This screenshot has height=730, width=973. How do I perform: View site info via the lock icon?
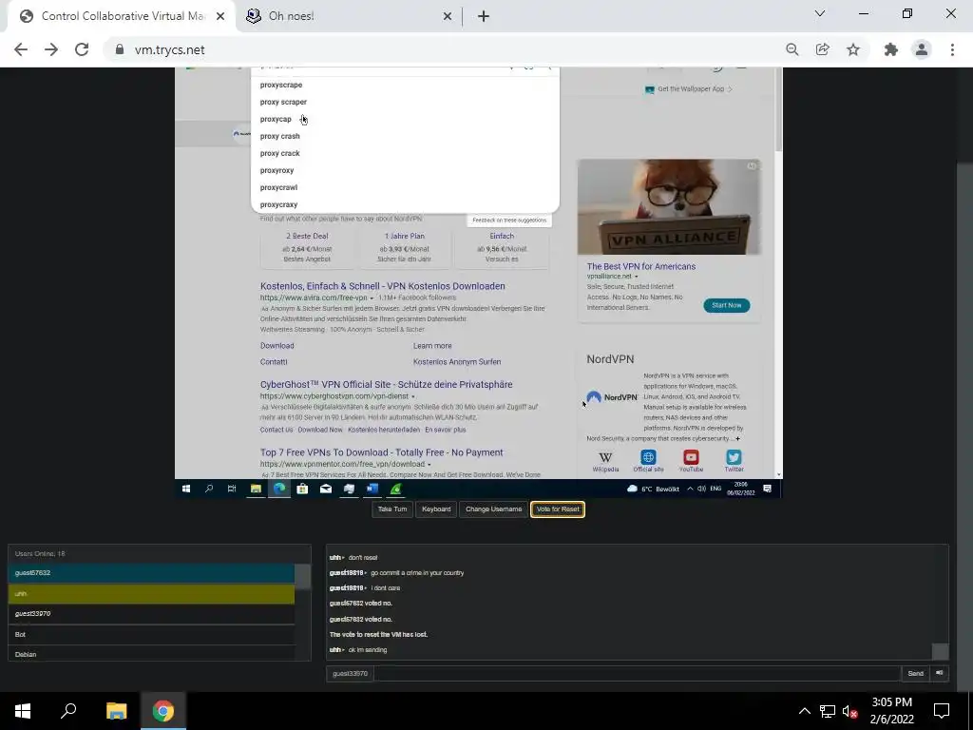[119, 49]
